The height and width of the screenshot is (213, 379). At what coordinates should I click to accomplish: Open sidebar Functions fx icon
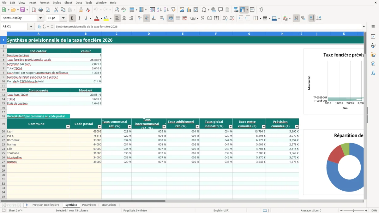point(373,73)
